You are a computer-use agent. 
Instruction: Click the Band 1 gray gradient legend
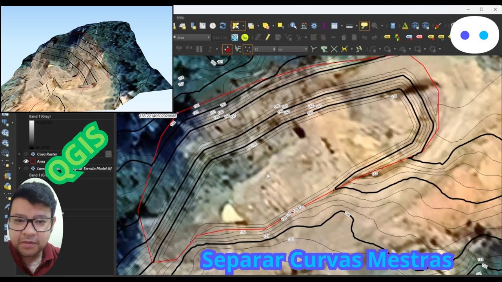32,135
